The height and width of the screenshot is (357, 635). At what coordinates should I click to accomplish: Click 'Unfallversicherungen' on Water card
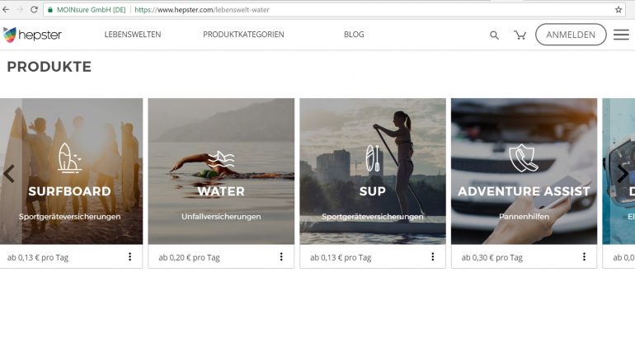(x=221, y=217)
